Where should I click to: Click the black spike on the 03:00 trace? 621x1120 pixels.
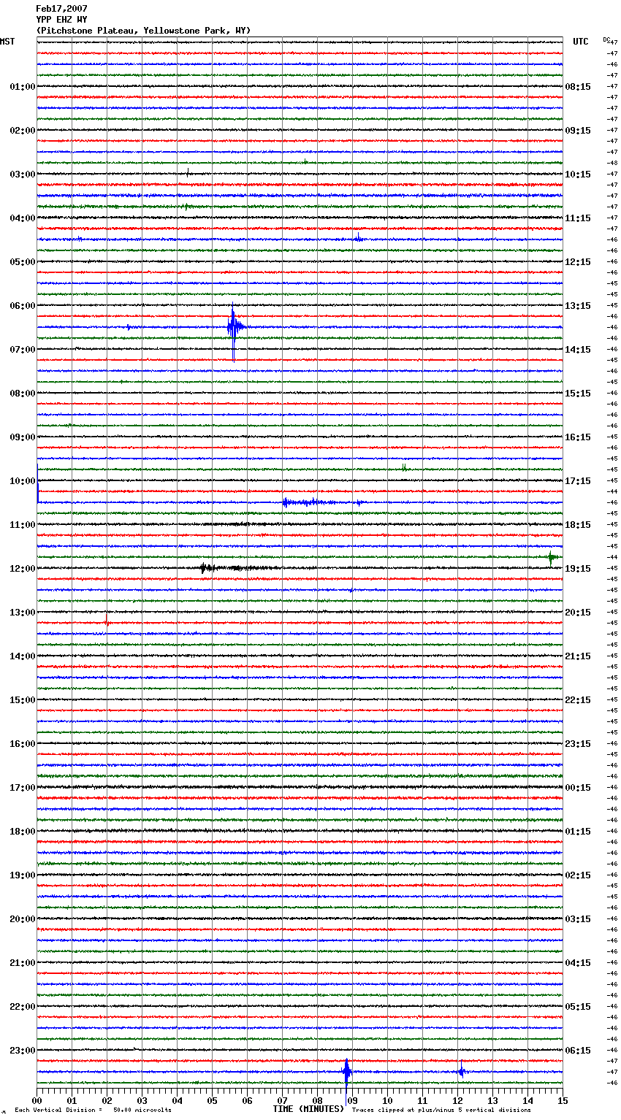tap(188, 172)
